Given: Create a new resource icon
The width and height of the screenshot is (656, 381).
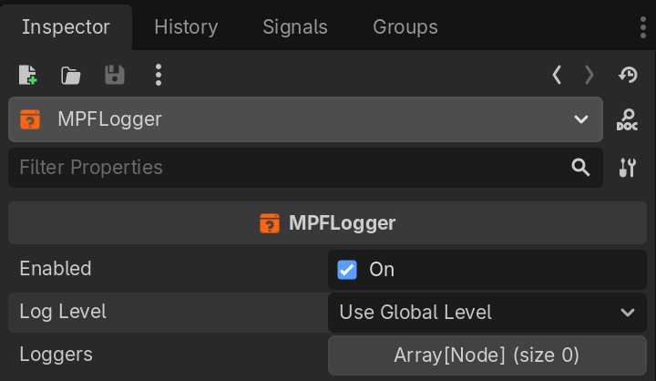Looking at the screenshot, I should point(28,75).
